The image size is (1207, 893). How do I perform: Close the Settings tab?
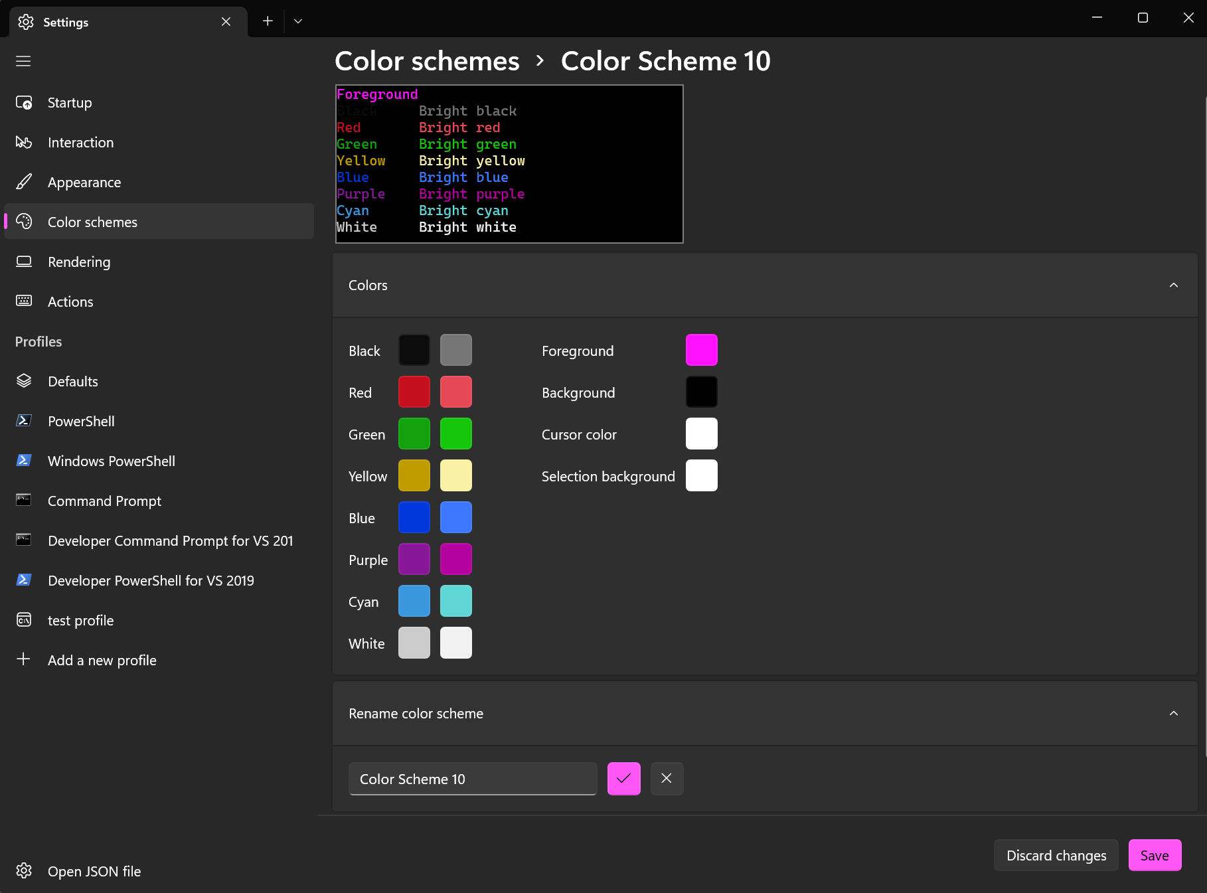coord(226,22)
